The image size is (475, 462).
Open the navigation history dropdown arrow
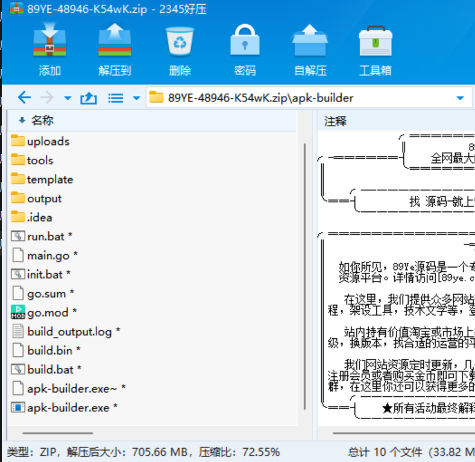[68, 98]
